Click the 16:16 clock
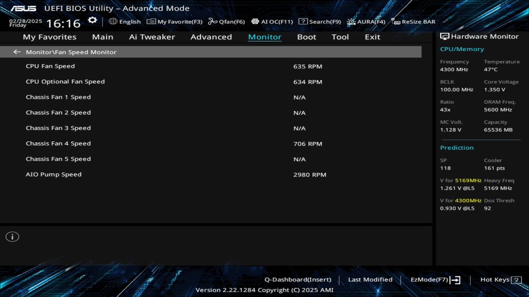 click(63, 24)
